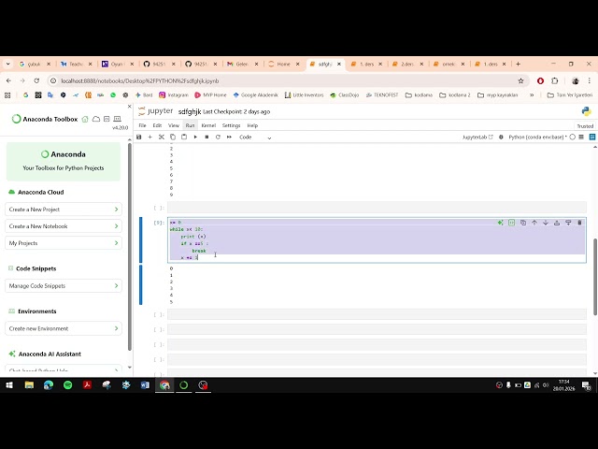Viewport: 598px width, 449px height.
Task: Reload the page in the browser
Action: click(36, 81)
